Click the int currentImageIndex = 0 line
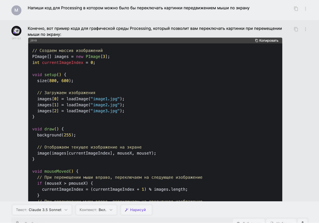Viewport: 319px width, 223px height. (x=63, y=62)
